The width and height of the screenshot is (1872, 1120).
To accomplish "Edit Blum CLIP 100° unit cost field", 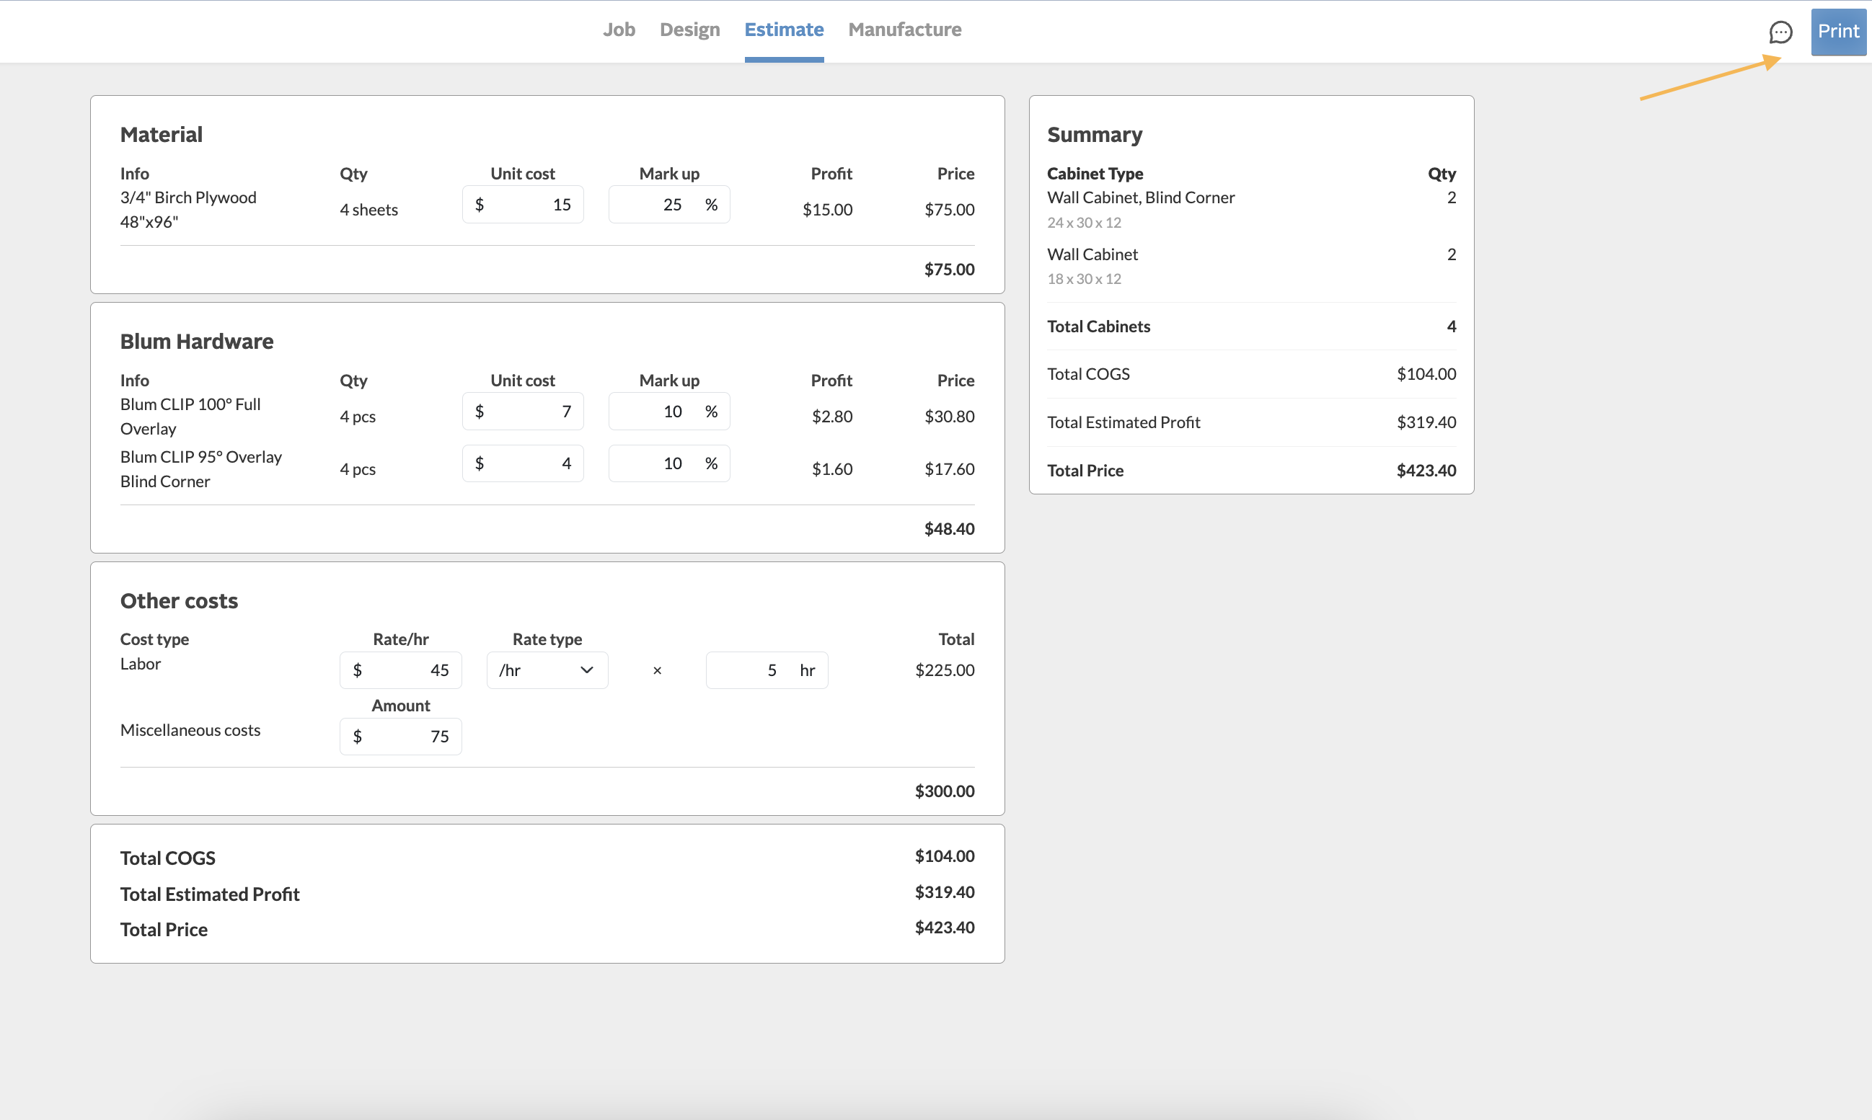I will (523, 412).
